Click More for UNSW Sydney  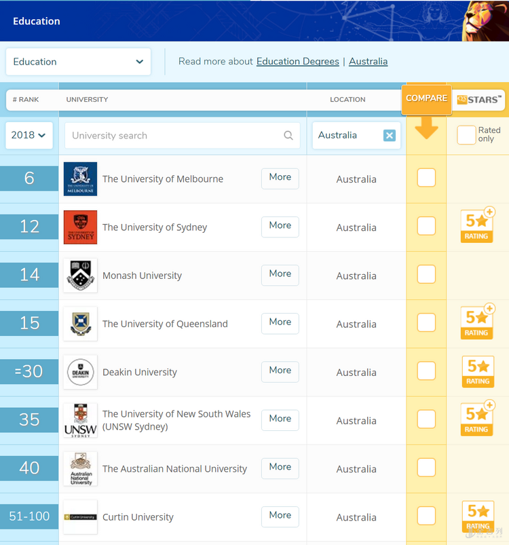pyautogui.click(x=280, y=420)
